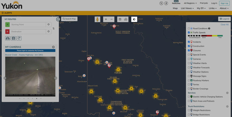The image size is (232, 117).
Task: Enable Message Signs layer
Action: click(189, 76)
